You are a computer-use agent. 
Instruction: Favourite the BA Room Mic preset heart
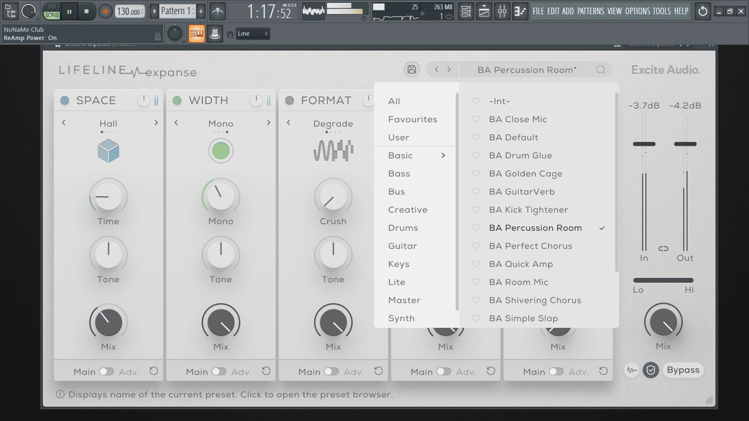(476, 282)
